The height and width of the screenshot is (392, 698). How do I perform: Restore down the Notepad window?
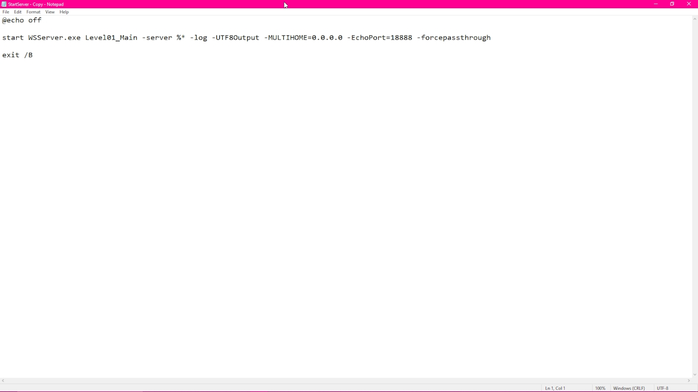[x=672, y=4]
